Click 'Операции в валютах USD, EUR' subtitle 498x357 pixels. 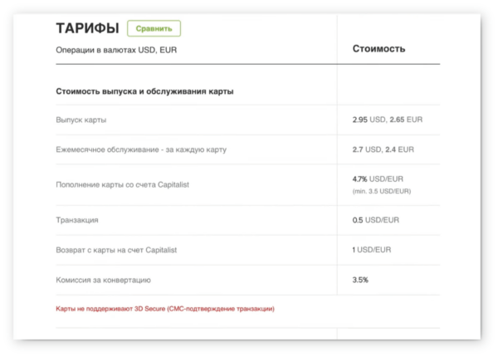pos(116,50)
